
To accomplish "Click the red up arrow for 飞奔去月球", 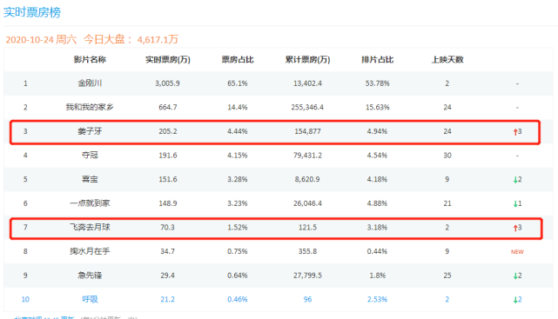I will tap(515, 228).
